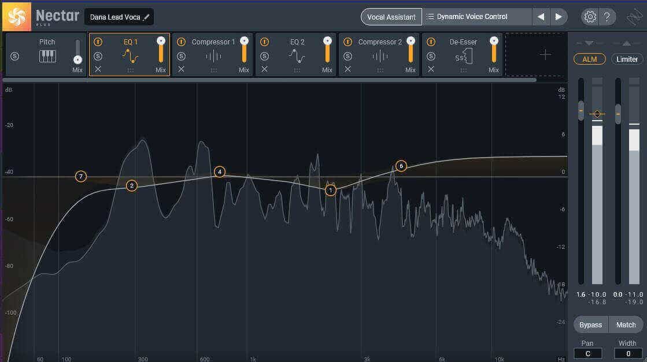Viewport: 647px width, 362px height.
Task: Toggle the Limiter button
Action: 627,59
